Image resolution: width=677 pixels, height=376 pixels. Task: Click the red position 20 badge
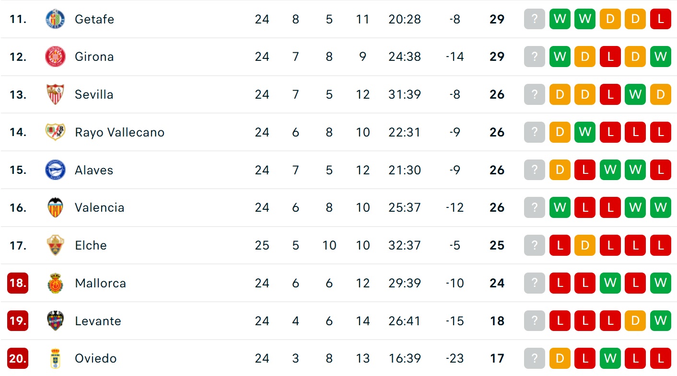[x=18, y=359]
